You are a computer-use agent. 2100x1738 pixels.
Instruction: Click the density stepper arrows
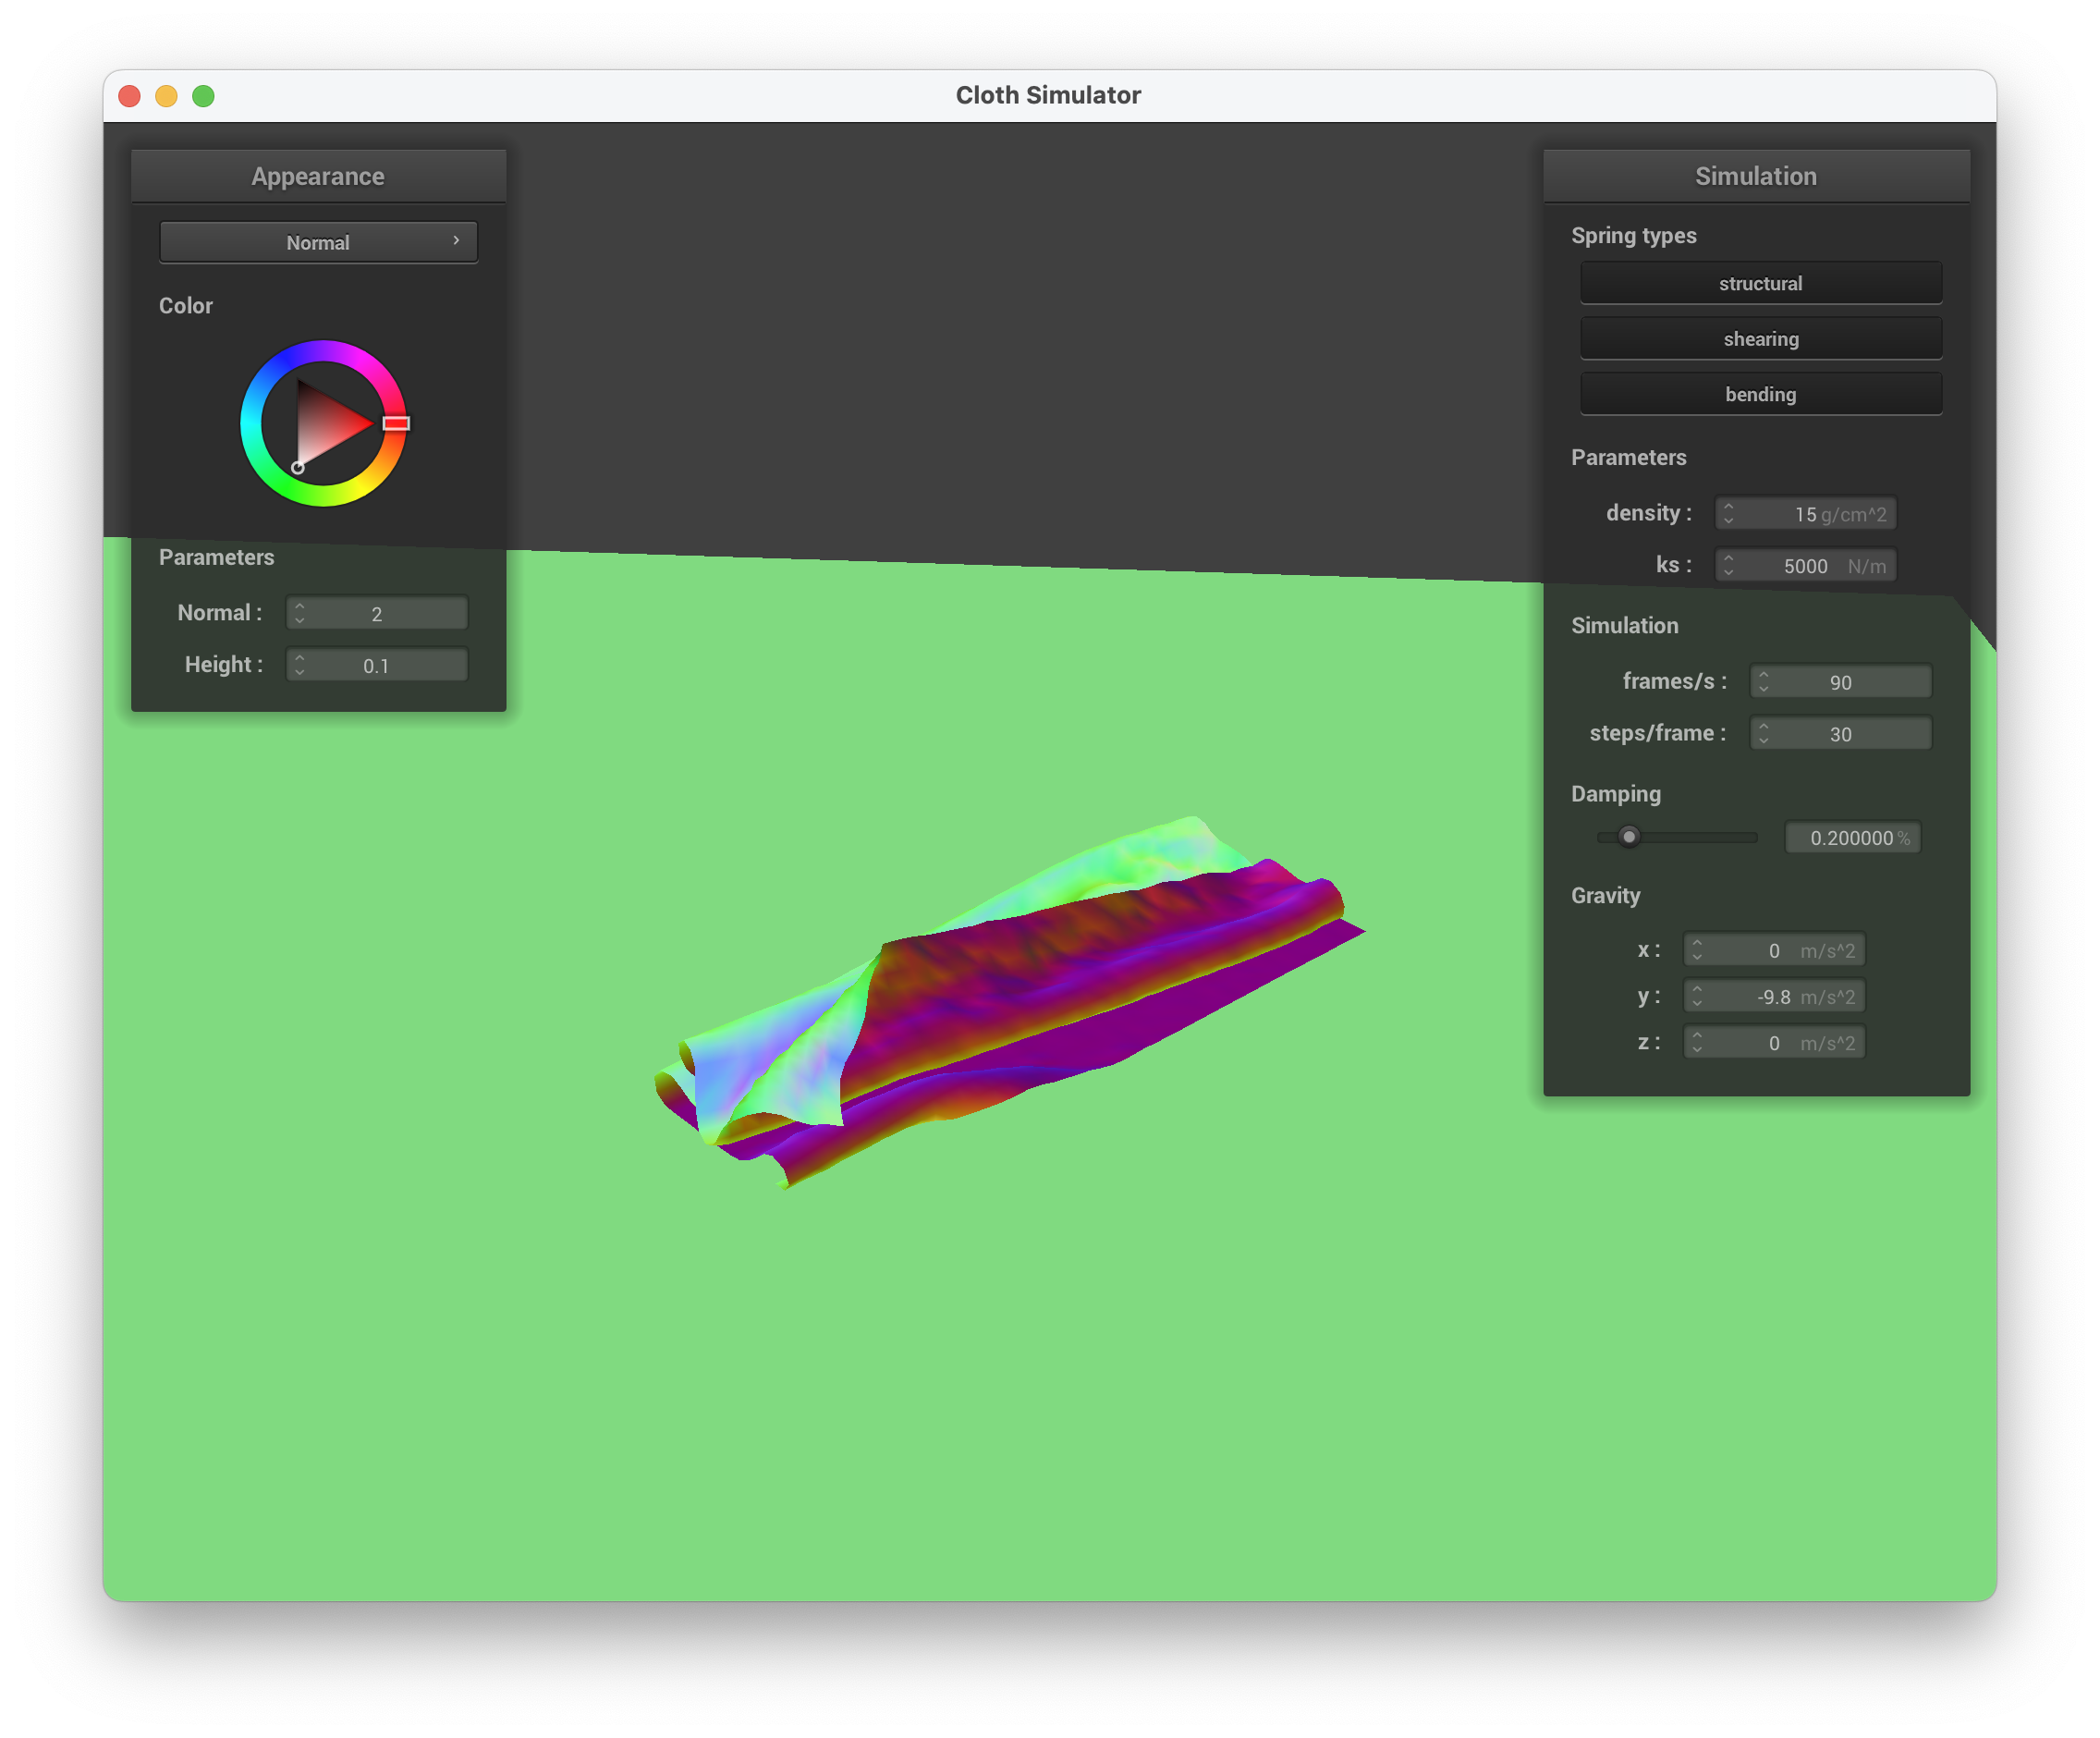pos(1728,514)
